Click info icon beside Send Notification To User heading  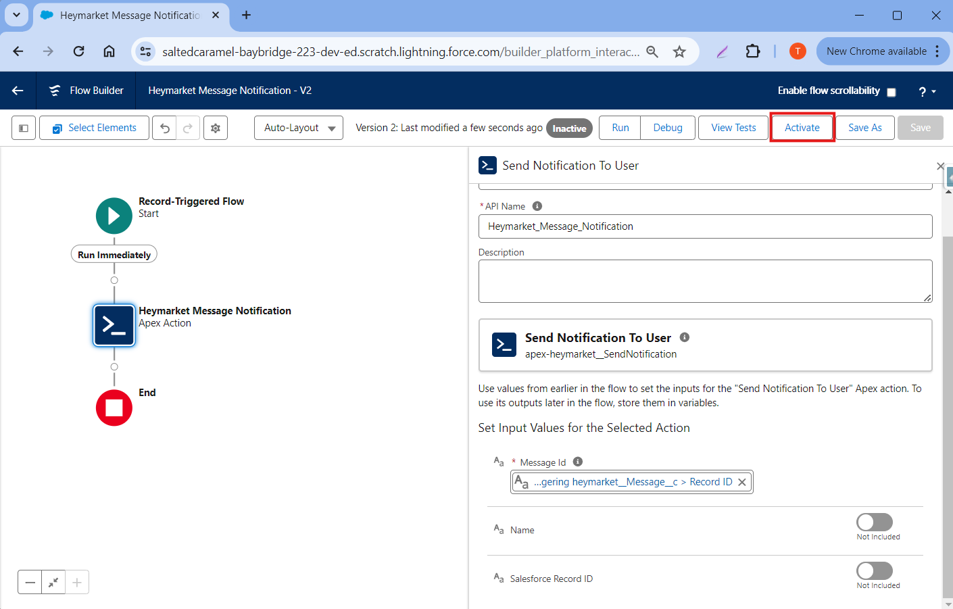pyautogui.click(x=685, y=337)
